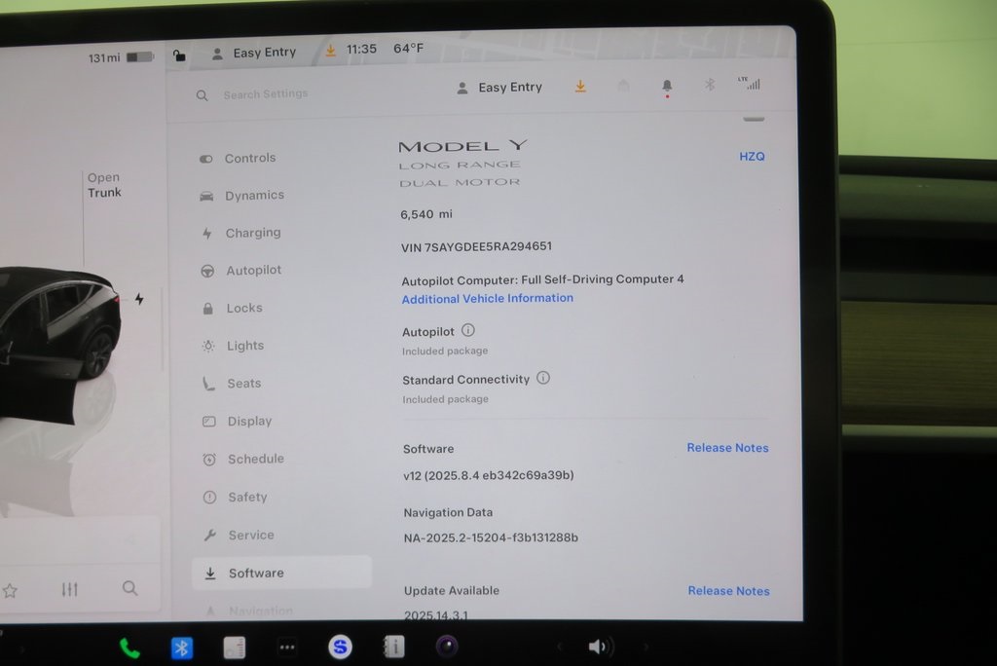Tap Open Trunk button
The height and width of the screenshot is (666, 997).
pos(104,185)
